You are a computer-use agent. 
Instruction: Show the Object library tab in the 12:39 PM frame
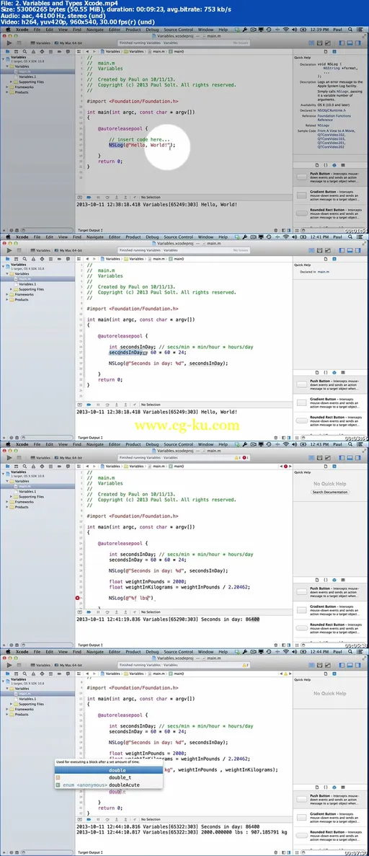[334, 165]
